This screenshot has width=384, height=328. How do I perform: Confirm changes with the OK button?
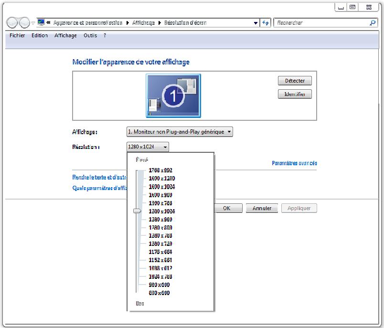(x=228, y=208)
